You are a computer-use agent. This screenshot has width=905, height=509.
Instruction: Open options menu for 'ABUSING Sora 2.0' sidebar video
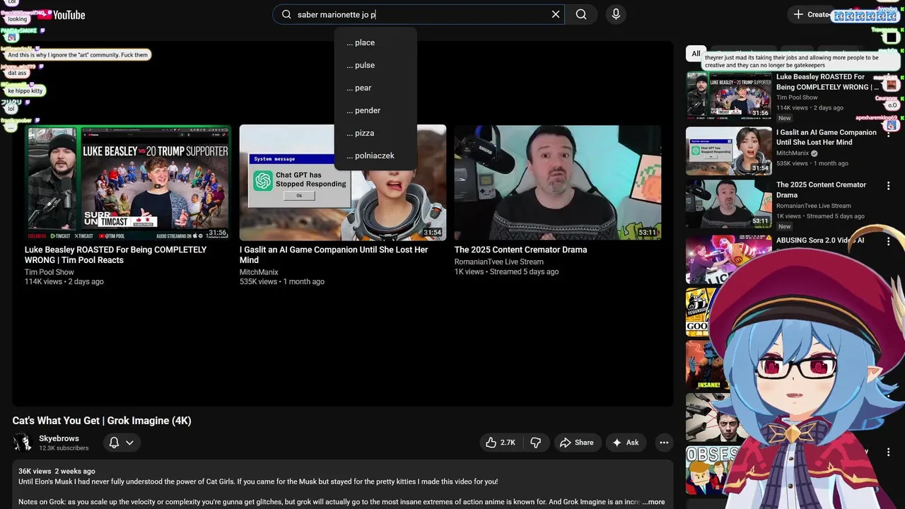pyautogui.click(x=889, y=241)
